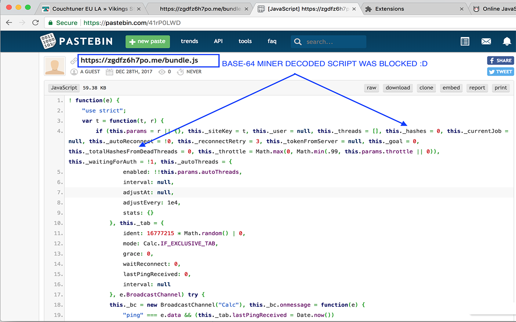Click the calendar date icon
Image resolution: width=516 pixels, height=322 pixels.
109,72
